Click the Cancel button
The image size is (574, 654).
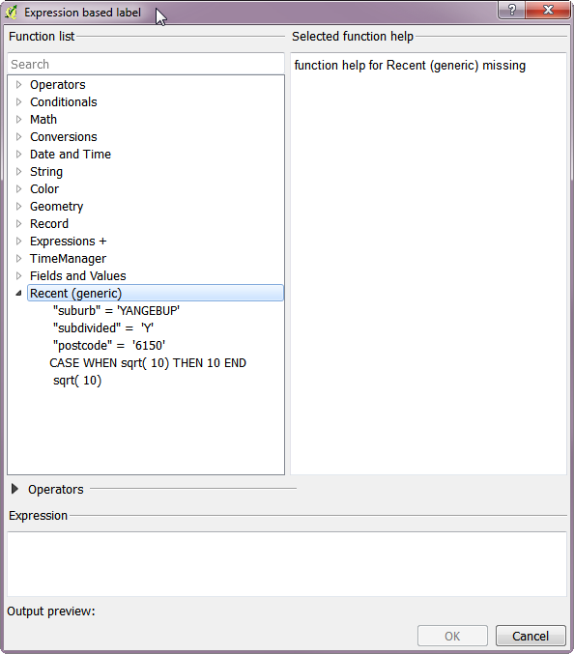coord(531,636)
